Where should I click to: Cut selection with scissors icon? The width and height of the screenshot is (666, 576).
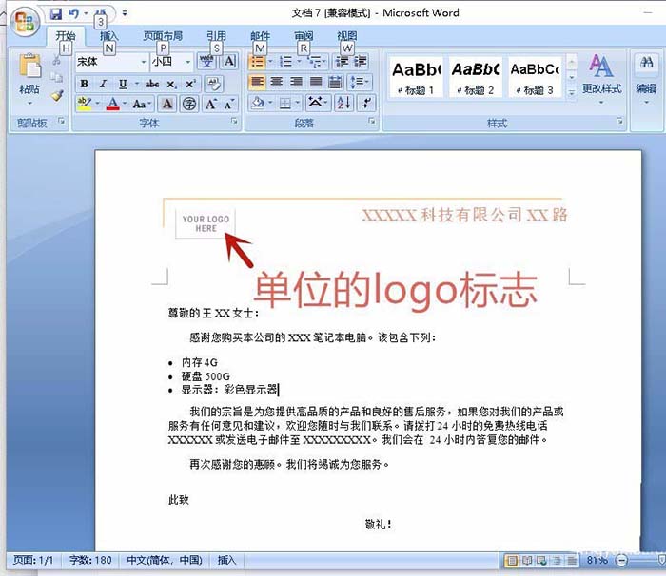tap(56, 61)
